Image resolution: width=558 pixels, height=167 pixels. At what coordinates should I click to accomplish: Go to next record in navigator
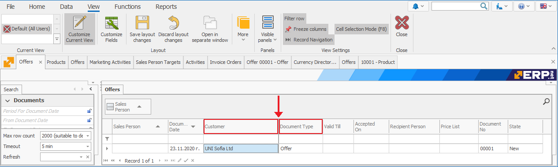coord(159,161)
